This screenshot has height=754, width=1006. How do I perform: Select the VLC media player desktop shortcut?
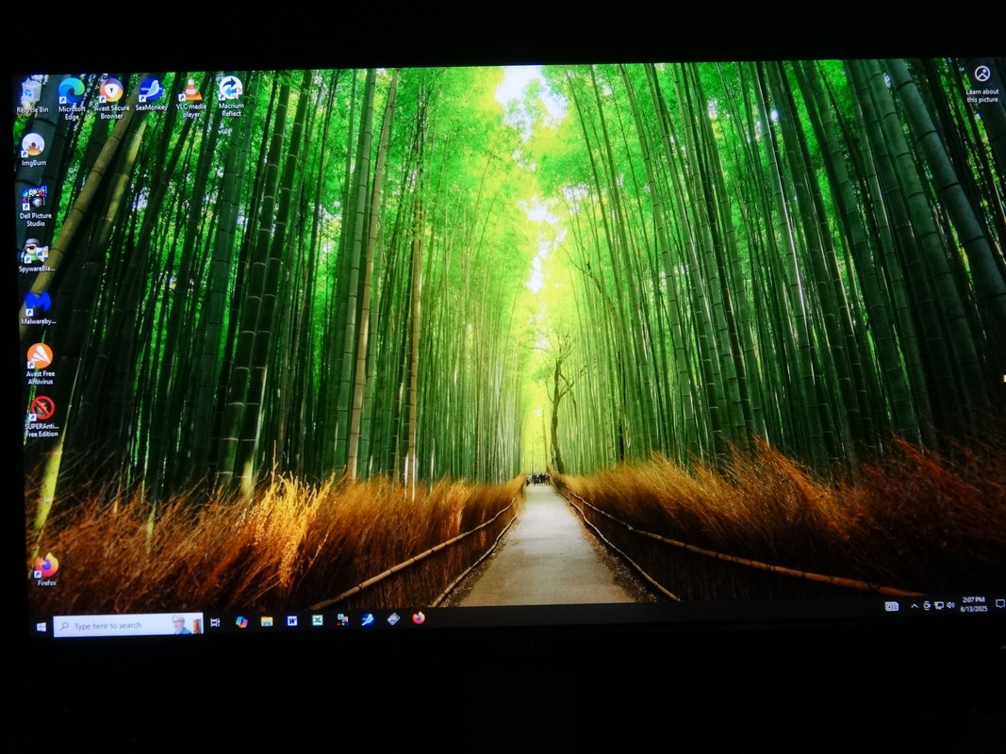(x=191, y=97)
